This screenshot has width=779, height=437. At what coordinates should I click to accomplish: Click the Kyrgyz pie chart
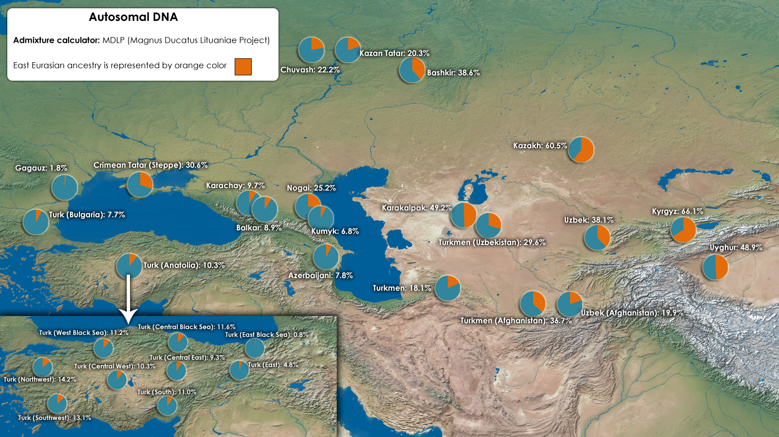pyautogui.click(x=683, y=229)
